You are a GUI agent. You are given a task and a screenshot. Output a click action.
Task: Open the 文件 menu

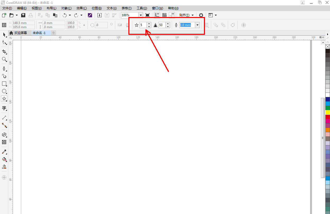pos(7,8)
